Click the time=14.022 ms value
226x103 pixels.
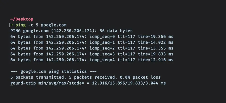pyautogui.click(x=156, y=42)
